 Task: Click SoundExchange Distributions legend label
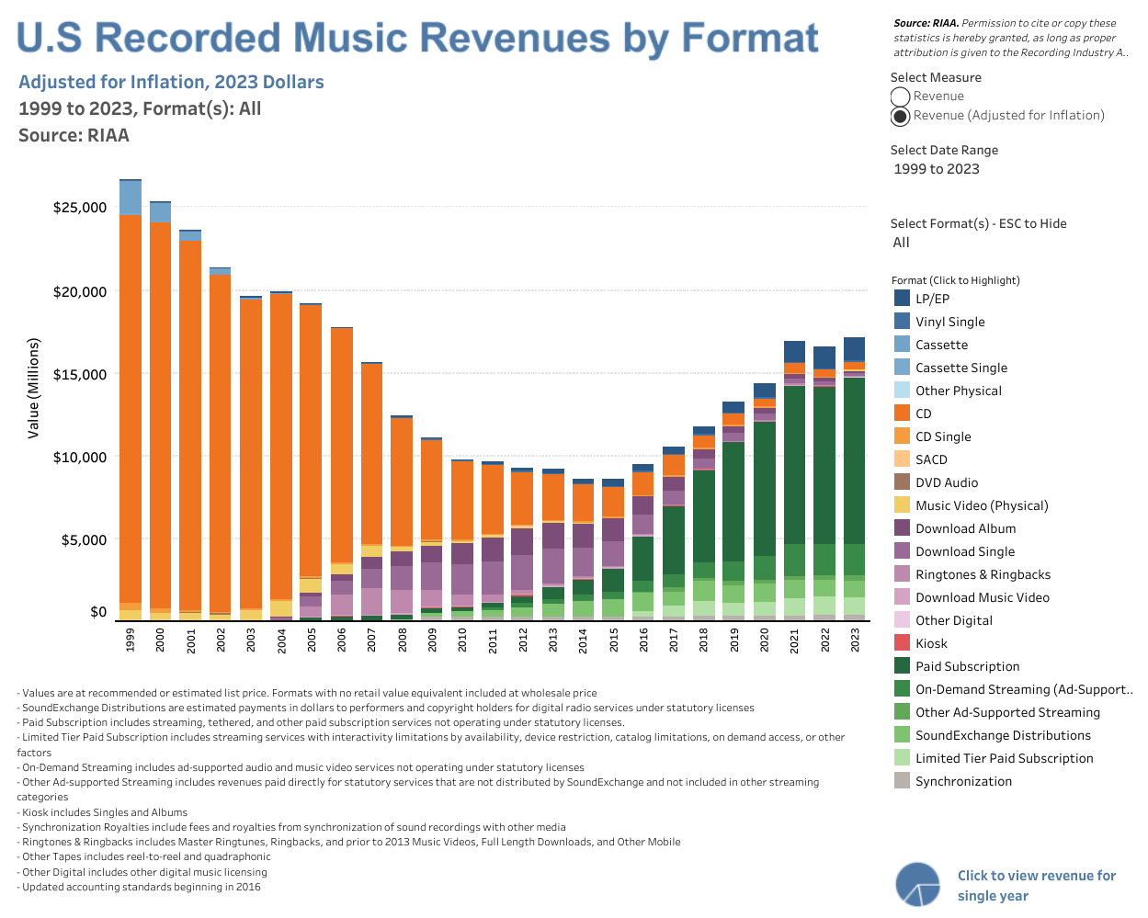coord(1003,735)
